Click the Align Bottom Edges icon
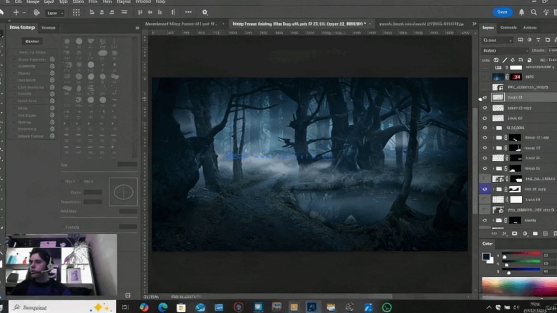Image resolution: width=557 pixels, height=313 pixels. click(x=160, y=12)
